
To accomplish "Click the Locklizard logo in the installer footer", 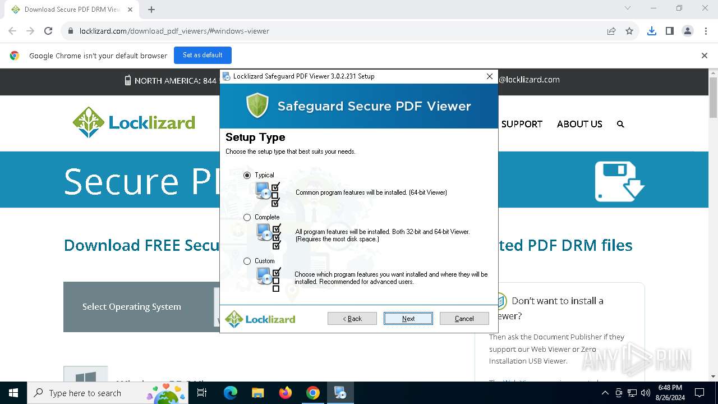I will (260, 319).
